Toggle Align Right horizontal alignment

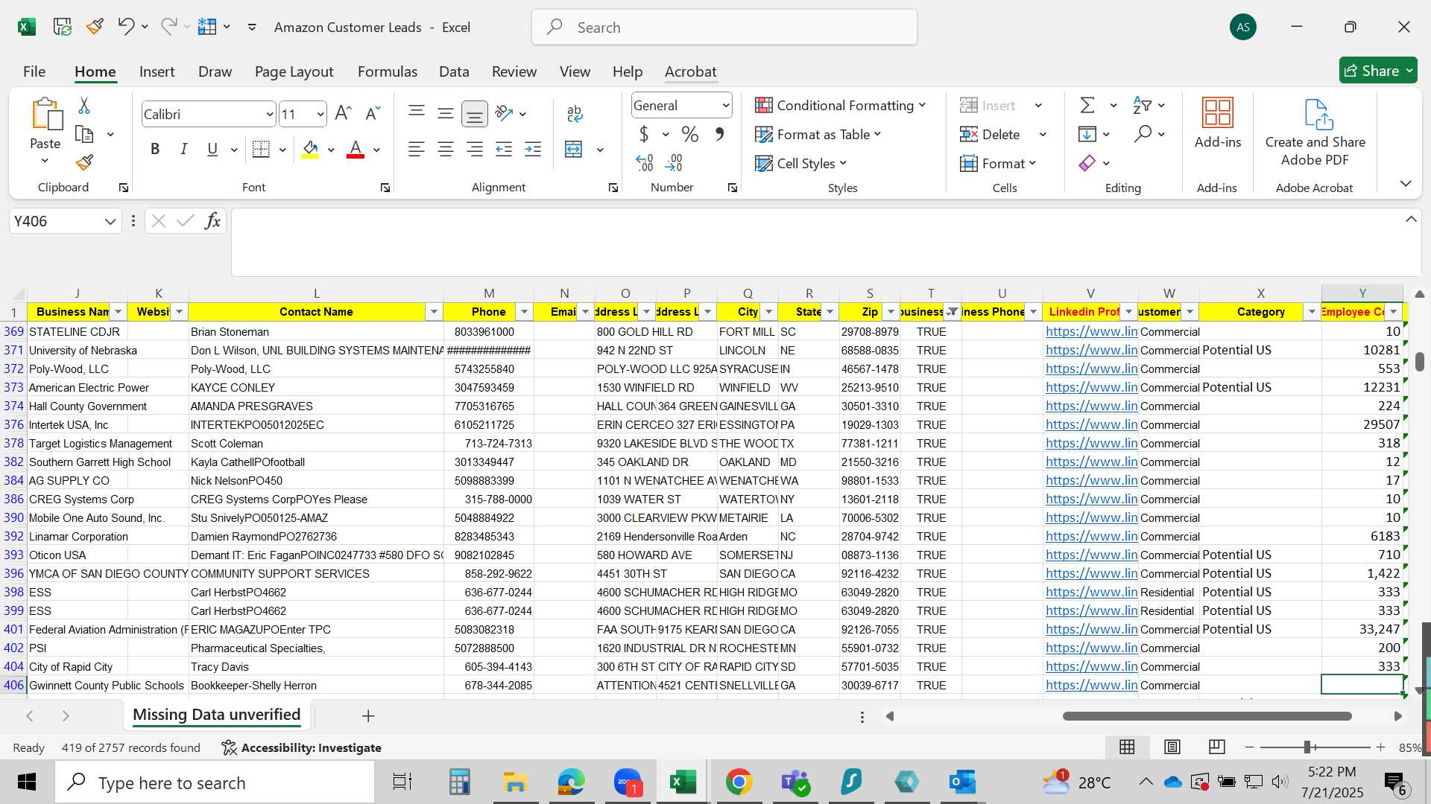475,149
